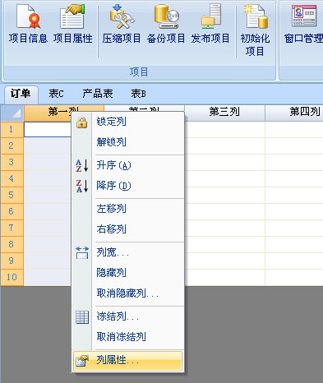This screenshot has width=323, height=383.
Task: Choose 降序(D) sort entry
Action: click(x=128, y=186)
